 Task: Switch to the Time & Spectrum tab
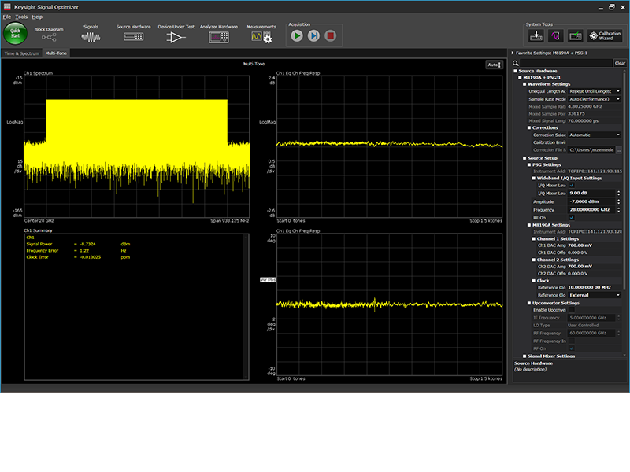click(x=21, y=53)
